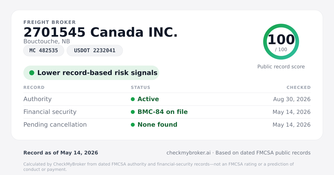
Task: Click the STATUS column header
Action: [141, 87]
